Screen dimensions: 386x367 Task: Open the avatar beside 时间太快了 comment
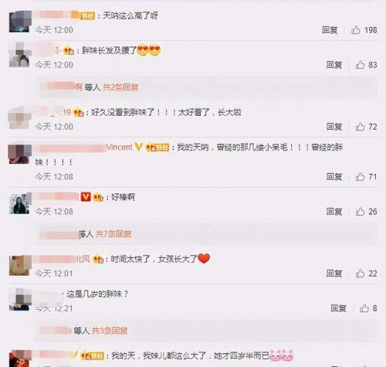tap(19, 265)
